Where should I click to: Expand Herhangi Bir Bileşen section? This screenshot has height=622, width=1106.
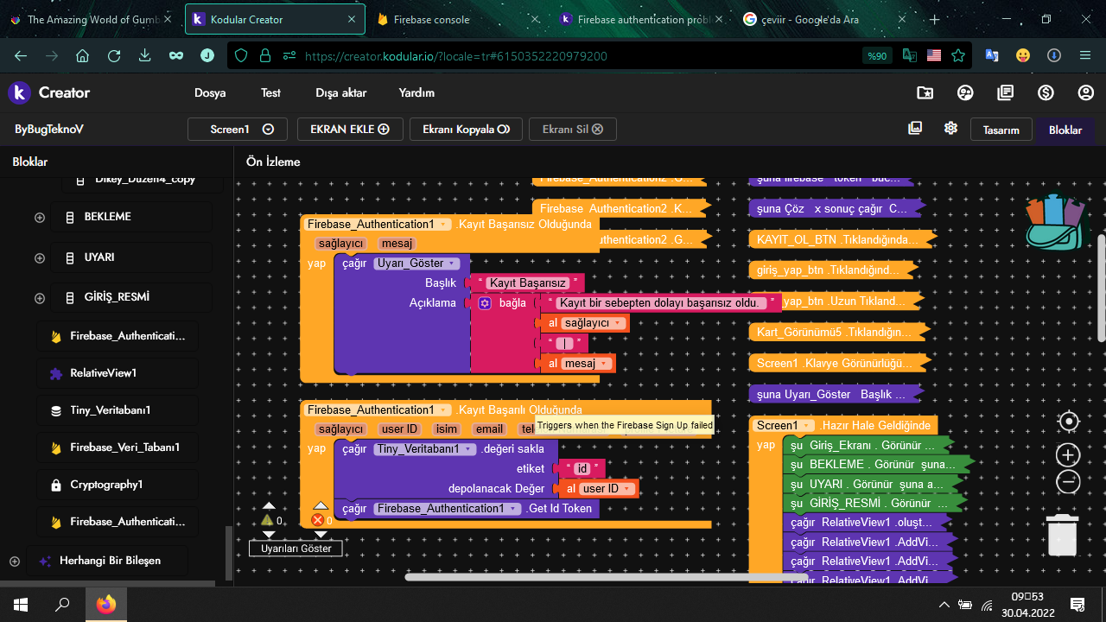(15, 562)
